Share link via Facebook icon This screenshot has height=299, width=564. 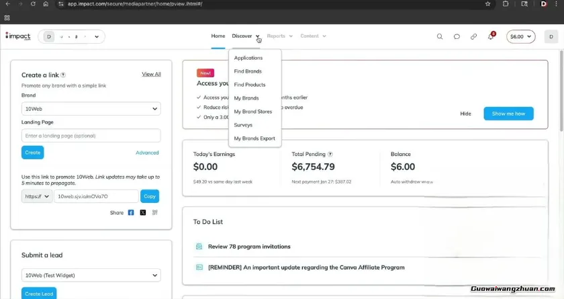point(131,212)
